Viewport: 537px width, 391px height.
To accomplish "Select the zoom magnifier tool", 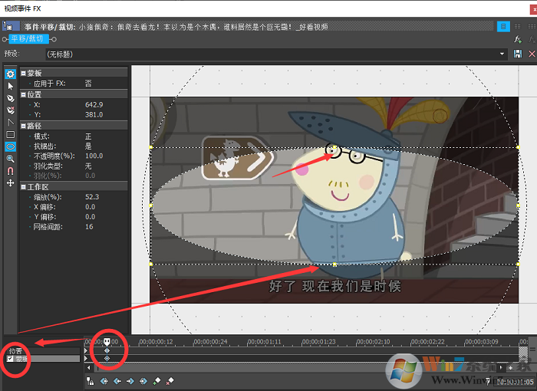I will click(11, 158).
